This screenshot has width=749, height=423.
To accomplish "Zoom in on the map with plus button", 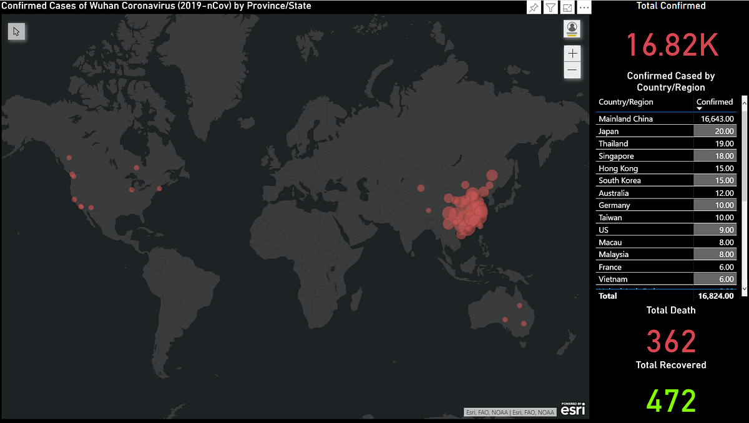I will tap(572, 53).
